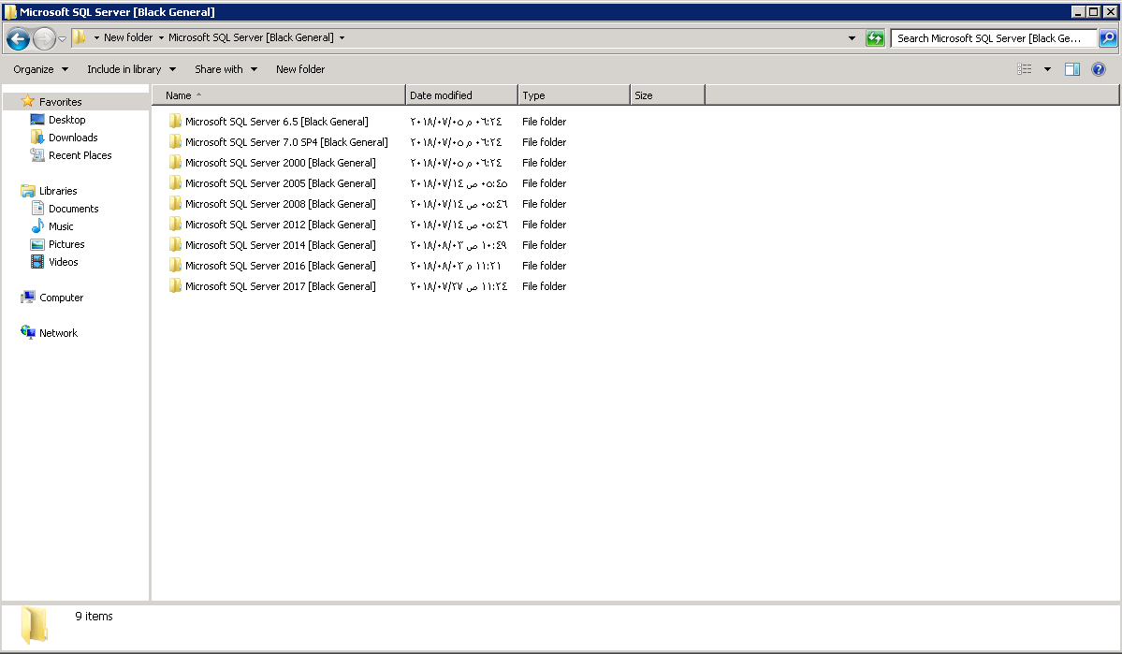Toggle the preview pane icon
The width and height of the screenshot is (1122, 654).
tap(1072, 69)
